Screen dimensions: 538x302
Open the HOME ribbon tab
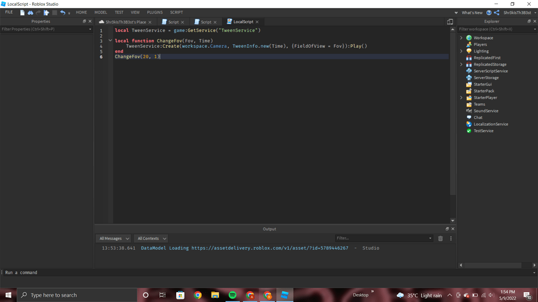(81, 12)
